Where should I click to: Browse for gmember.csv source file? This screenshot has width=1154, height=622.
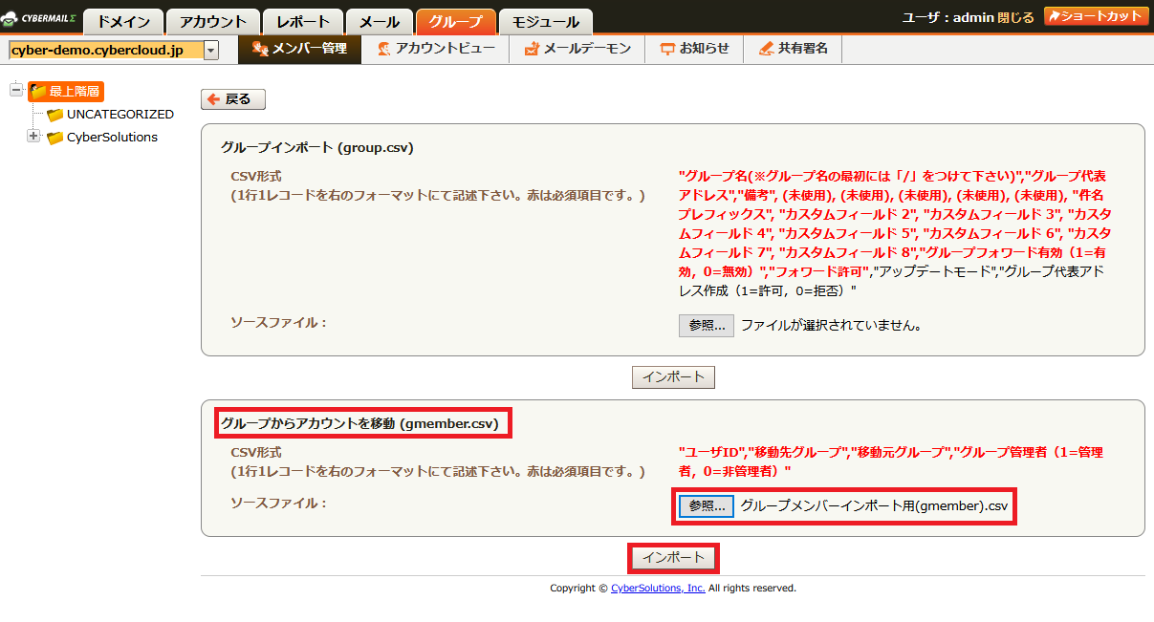tap(707, 505)
